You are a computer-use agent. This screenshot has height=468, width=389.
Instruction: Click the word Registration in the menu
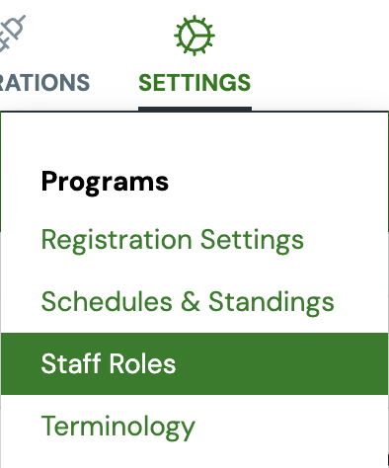pos(117,240)
